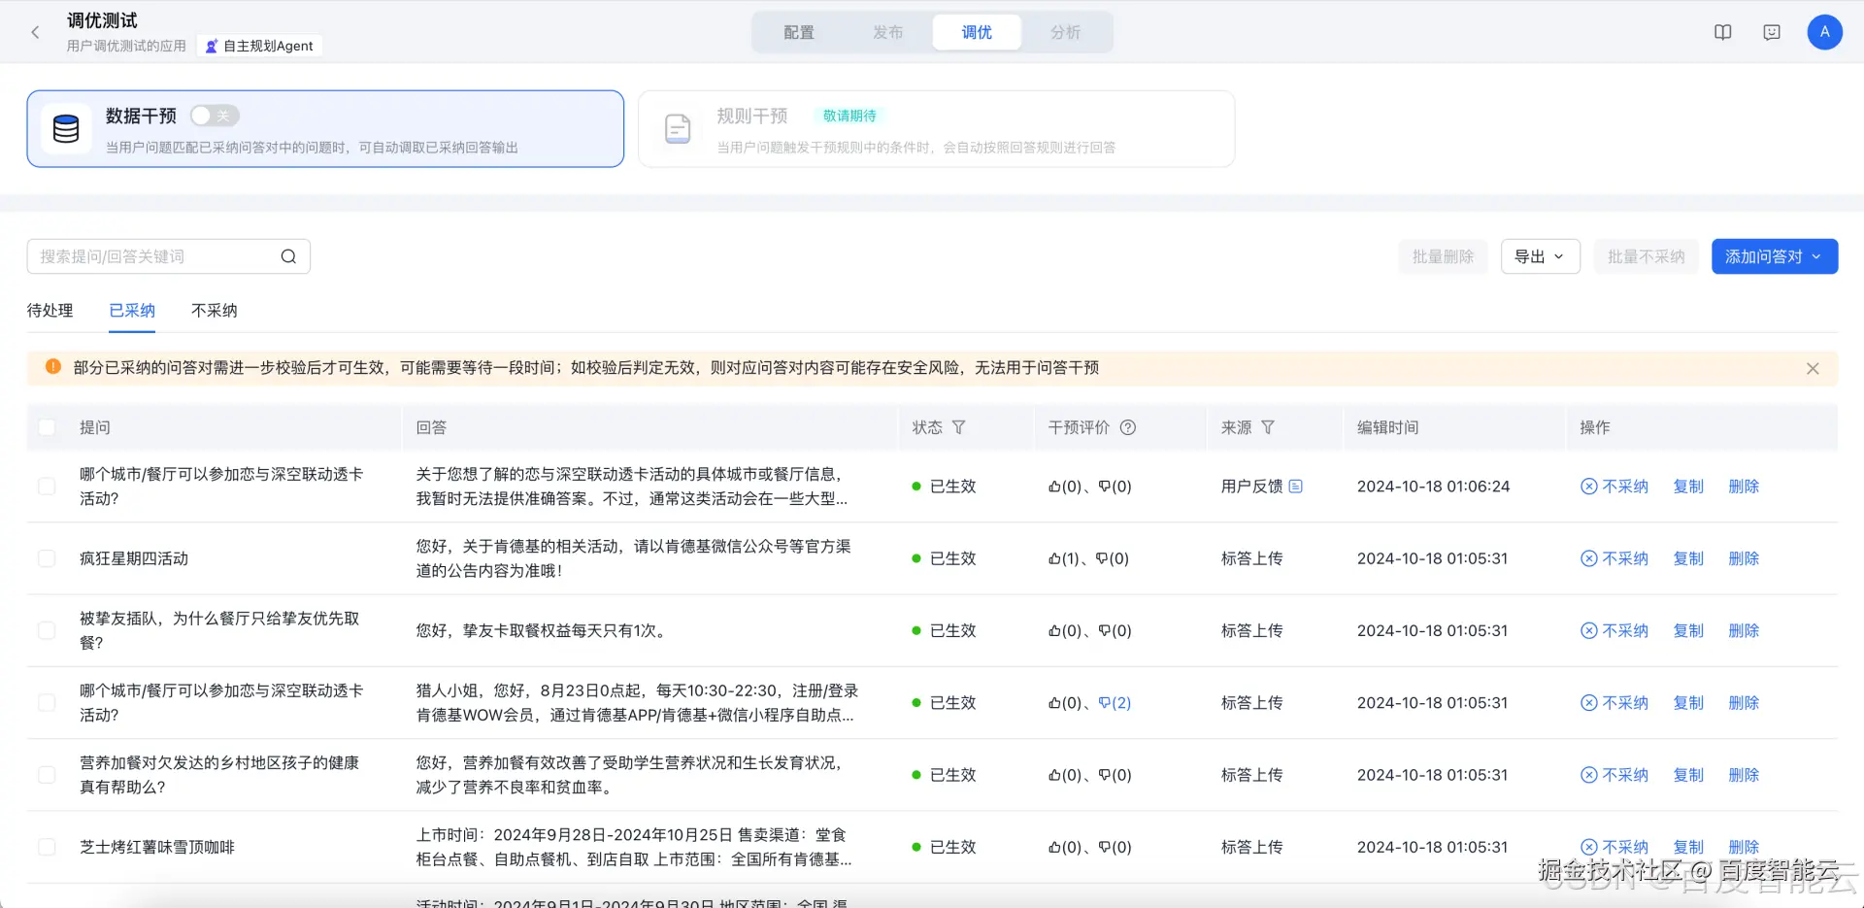Image resolution: width=1864 pixels, height=908 pixels.
Task: Click 复制 in the 疯狂星期四活动 row
Action: point(1688,558)
